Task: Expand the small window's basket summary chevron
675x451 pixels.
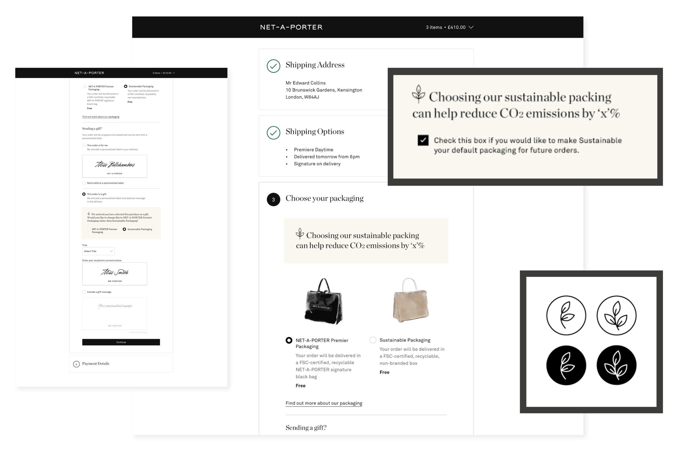Action: [x=174, y=73]
